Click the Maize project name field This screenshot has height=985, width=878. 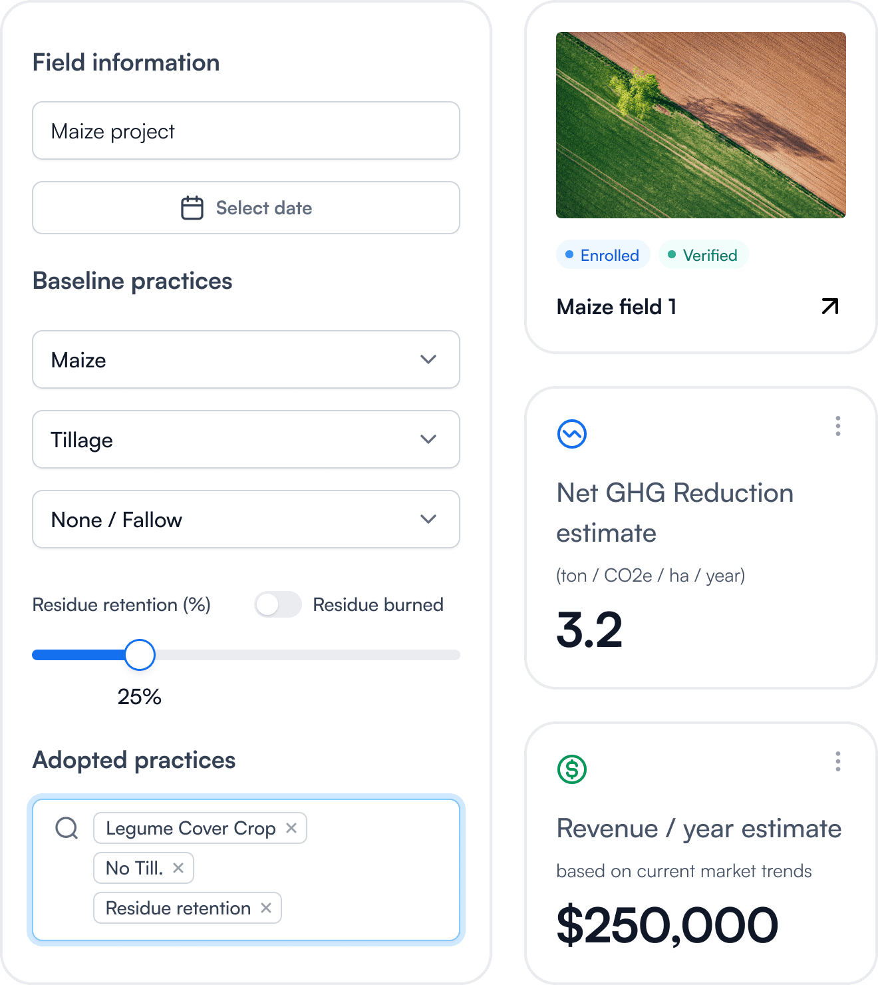tap(246, 130)
